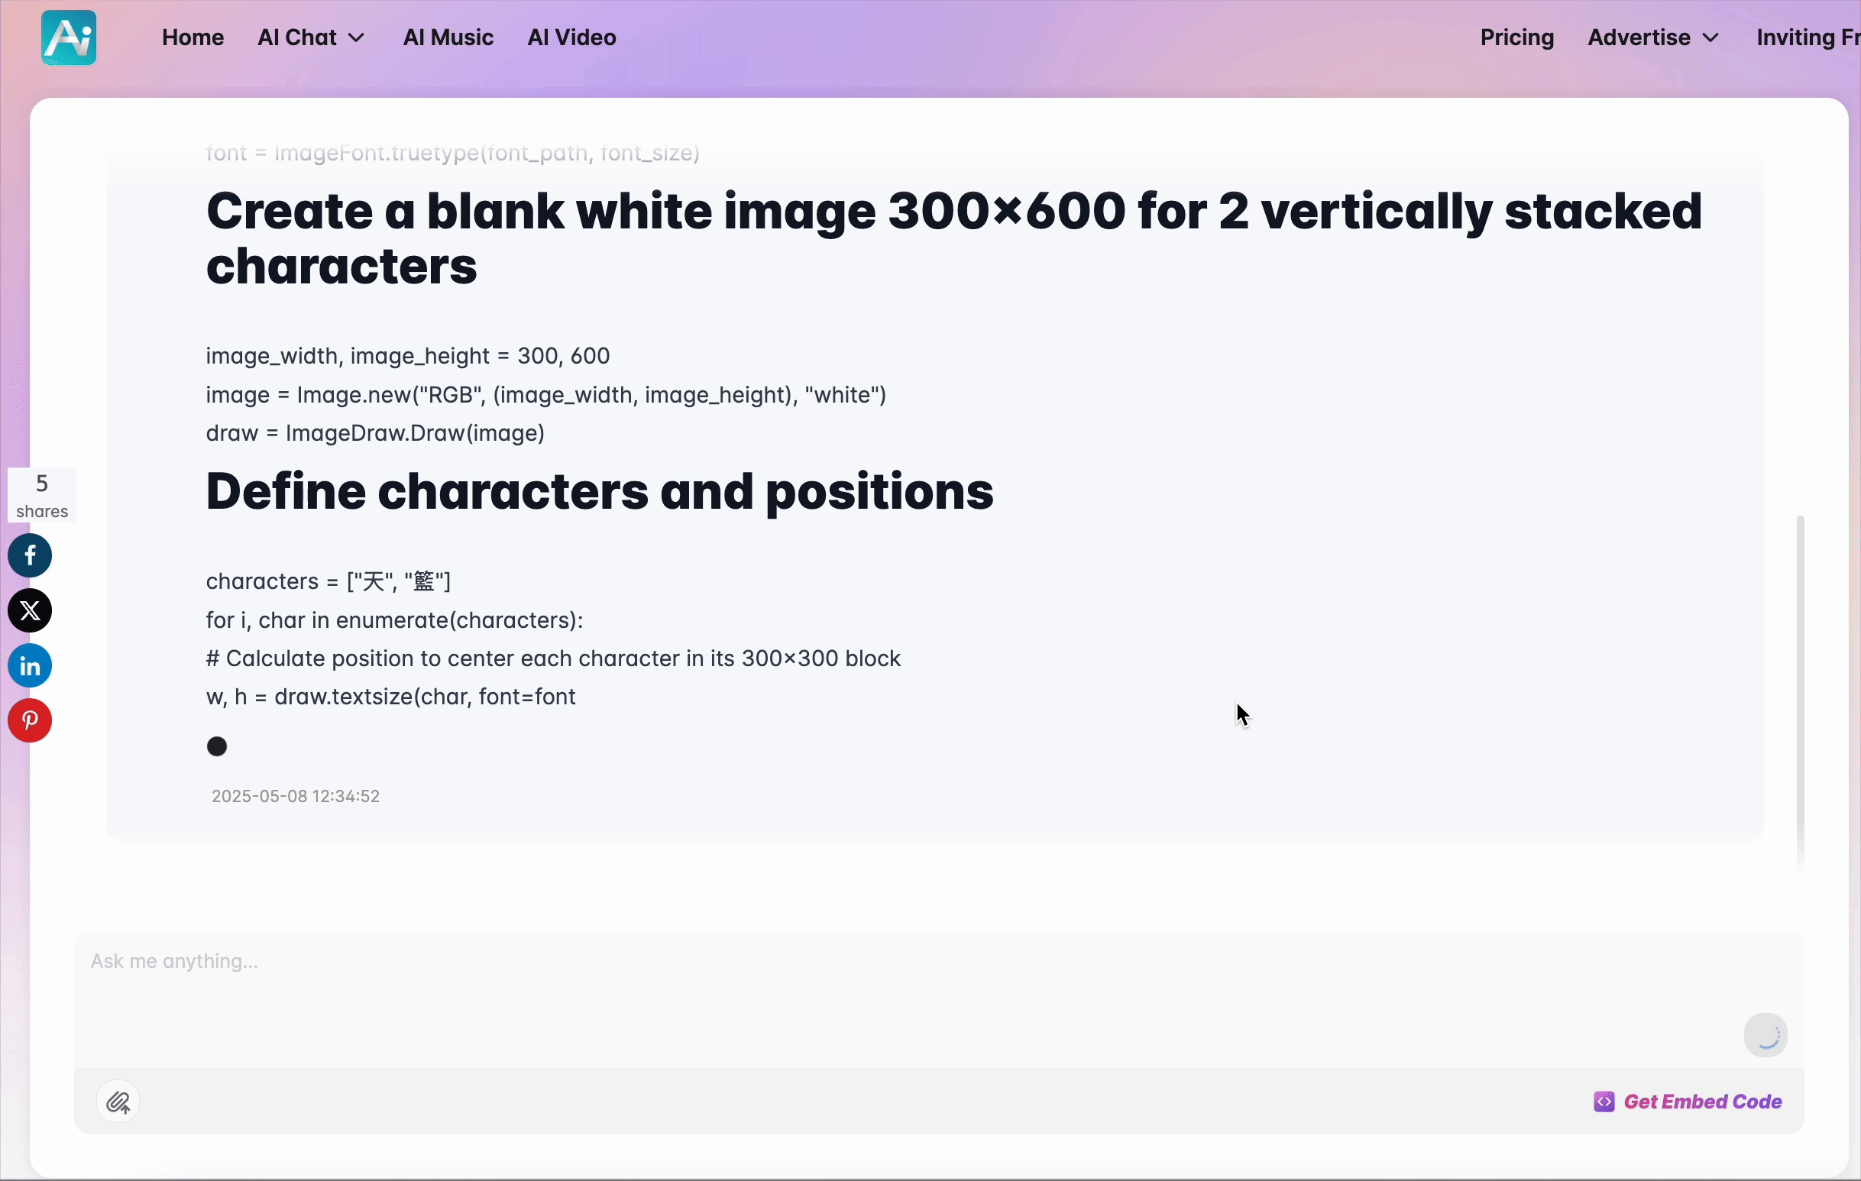Share on Facebook icon
This screenshot has height=1181, width=1861.
(x=30, y=555)
